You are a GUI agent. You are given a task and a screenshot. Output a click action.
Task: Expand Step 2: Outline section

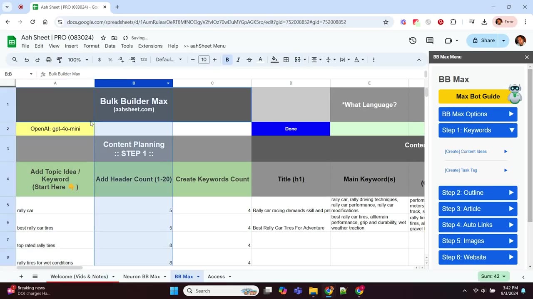[x=478, y=193]
